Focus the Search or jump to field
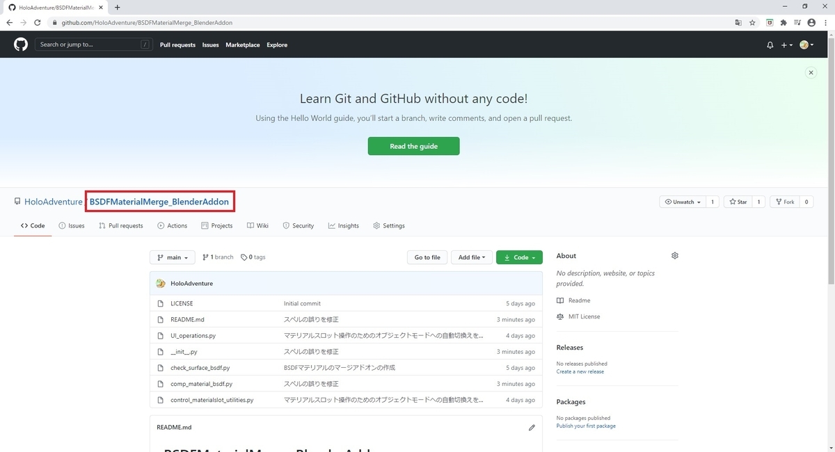Image resolution: width=835 pixels, height=452 pixels. coord(94,45)
